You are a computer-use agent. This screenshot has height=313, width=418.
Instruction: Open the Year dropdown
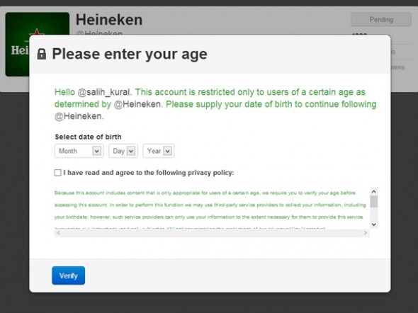pyautogui.click(x=159, y=151)
